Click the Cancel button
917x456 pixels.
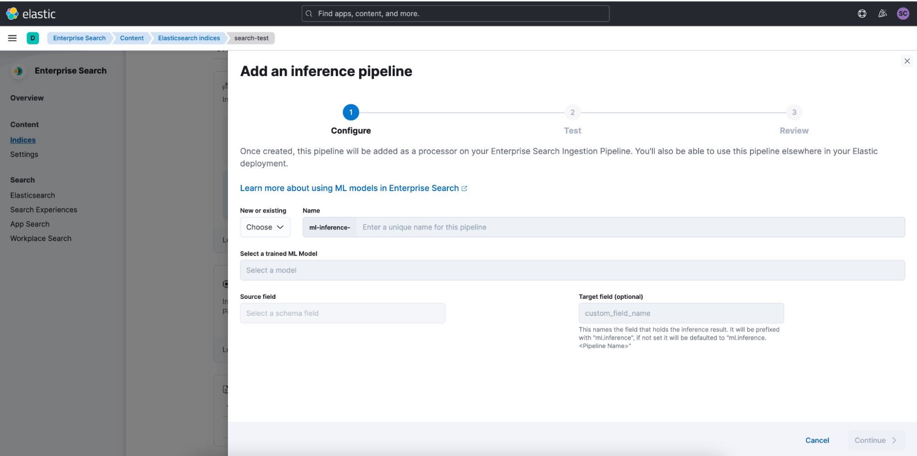click(x=817, y=440)
